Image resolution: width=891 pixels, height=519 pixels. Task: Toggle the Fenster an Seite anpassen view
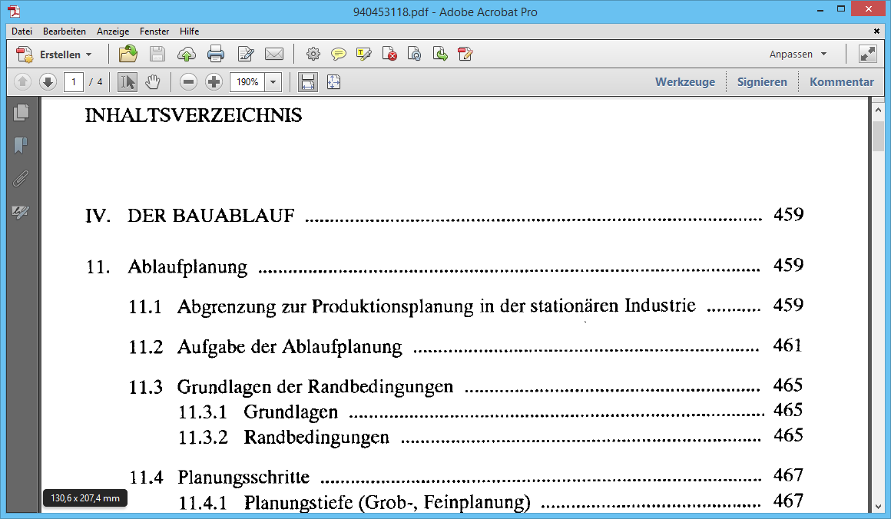click(x=333, y=82)
